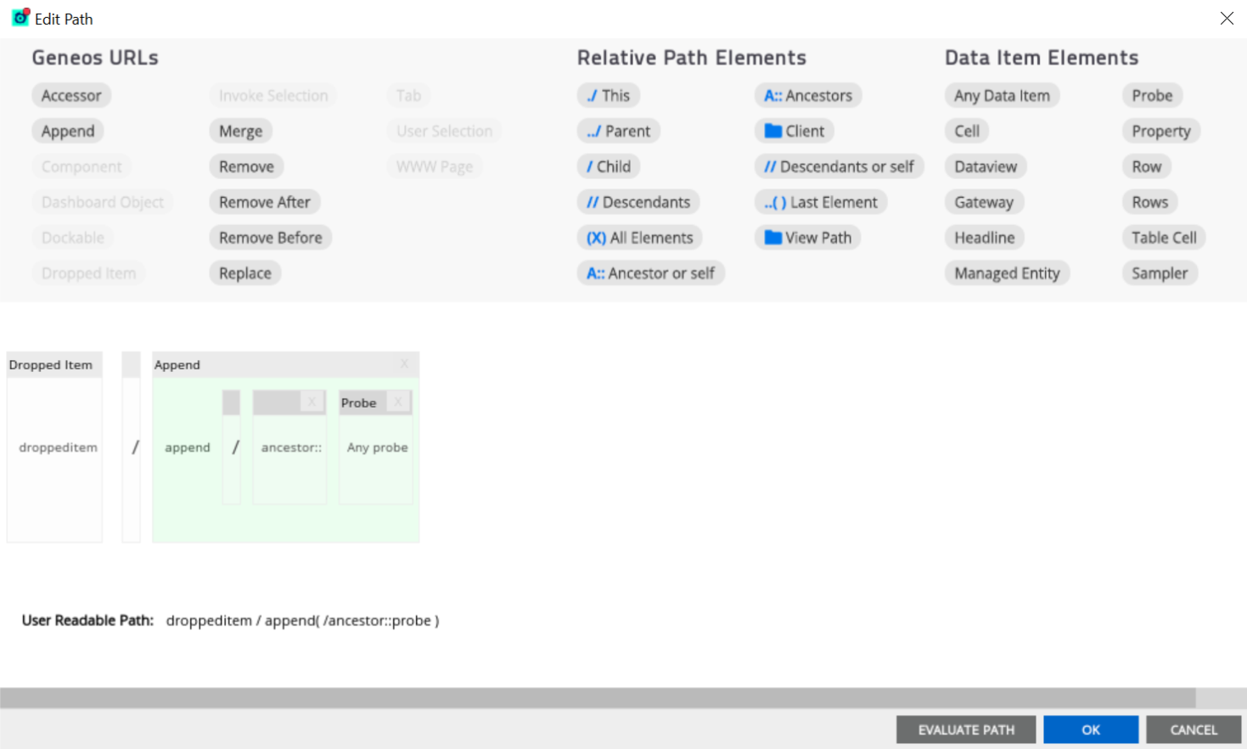The height and width of the screenshot is (749, 1247).
Task: Select the Dataview data item element
Action: [986, 167]
